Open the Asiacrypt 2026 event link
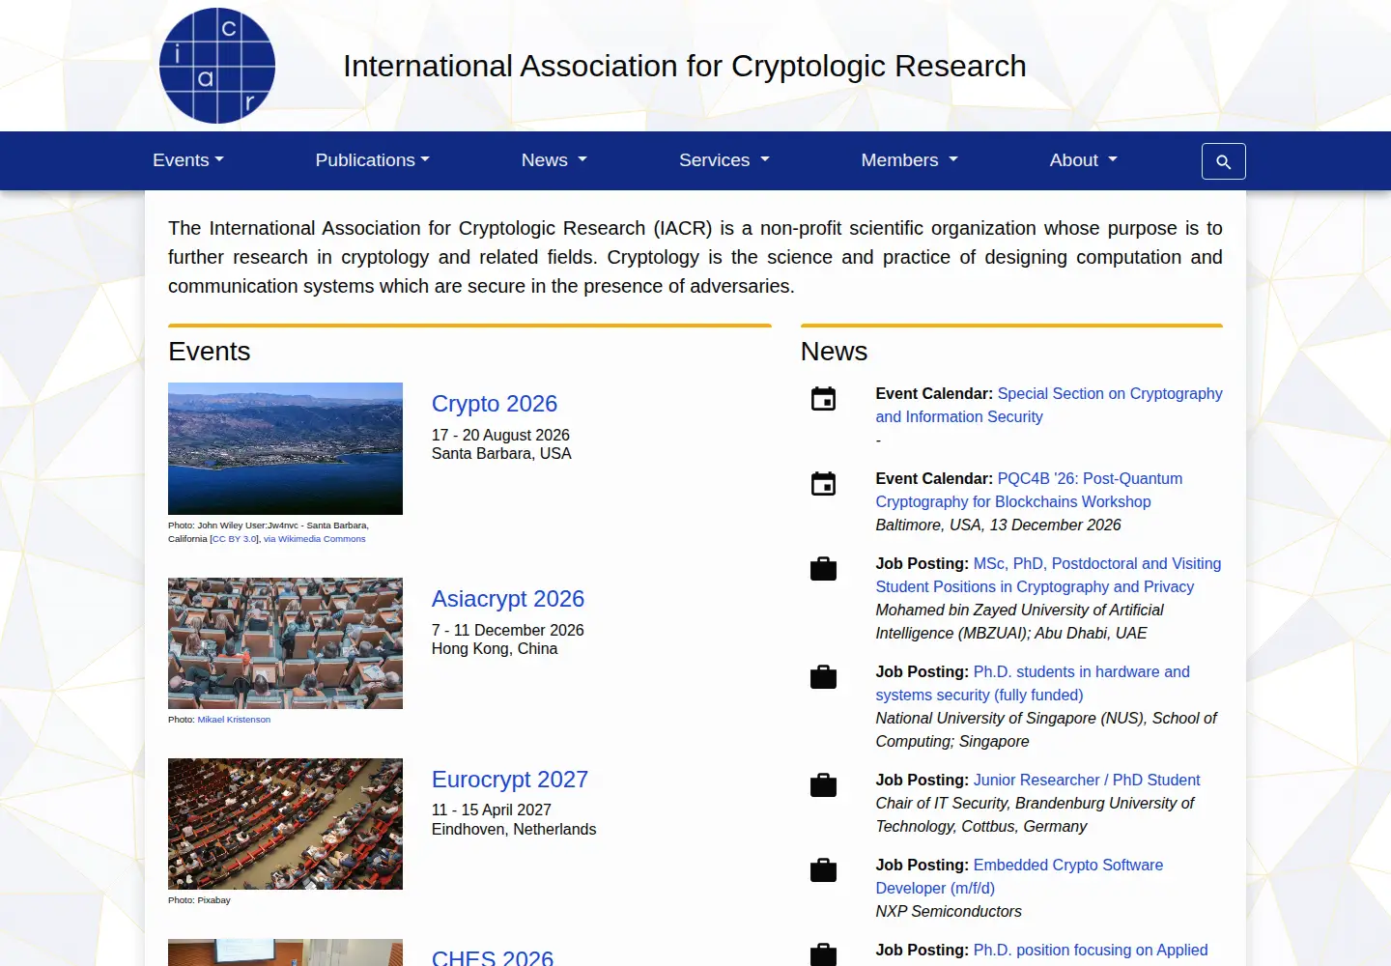 point(508,599)
